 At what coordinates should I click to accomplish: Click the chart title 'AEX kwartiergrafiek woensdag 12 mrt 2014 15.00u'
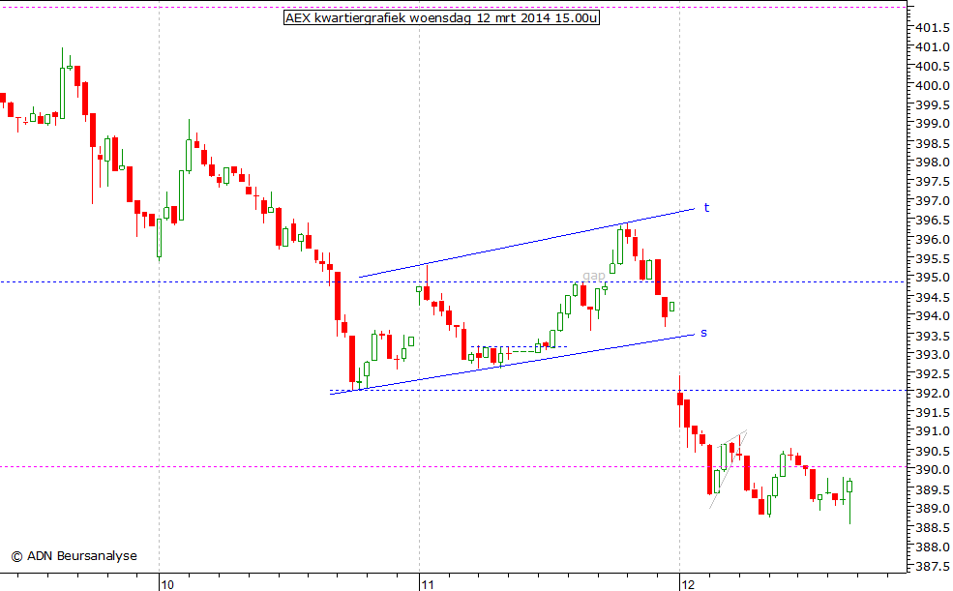pyautogui.click(x=442, y=17)
